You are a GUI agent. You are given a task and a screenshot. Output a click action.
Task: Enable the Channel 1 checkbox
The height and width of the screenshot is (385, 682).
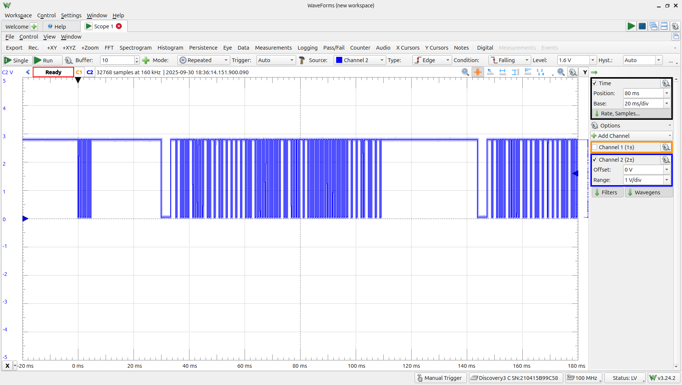[595, 147]
